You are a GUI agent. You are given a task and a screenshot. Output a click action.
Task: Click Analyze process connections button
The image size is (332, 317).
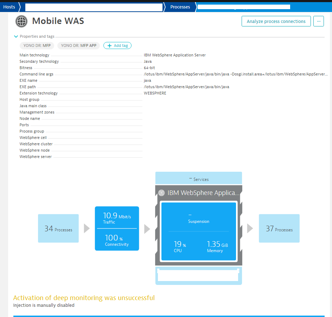276,21
